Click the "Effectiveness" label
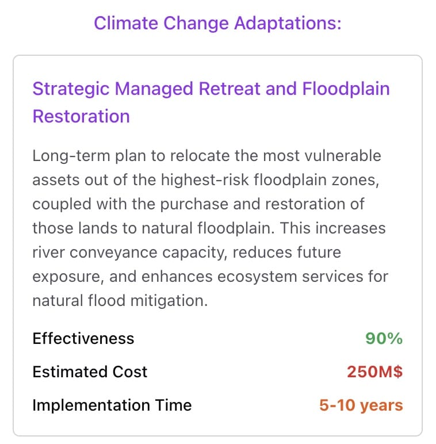The height and width of the screenshot is (444, 436). (83, 338)
